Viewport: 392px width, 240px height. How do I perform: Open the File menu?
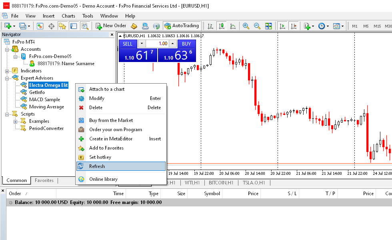[x=15, y=16]
